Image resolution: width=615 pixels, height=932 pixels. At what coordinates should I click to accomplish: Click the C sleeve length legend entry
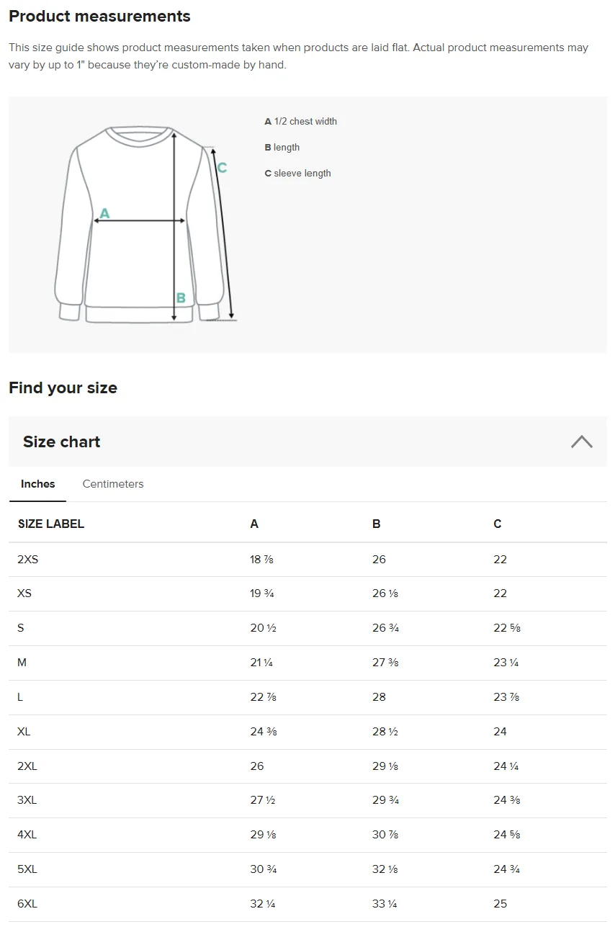(298, 173)
